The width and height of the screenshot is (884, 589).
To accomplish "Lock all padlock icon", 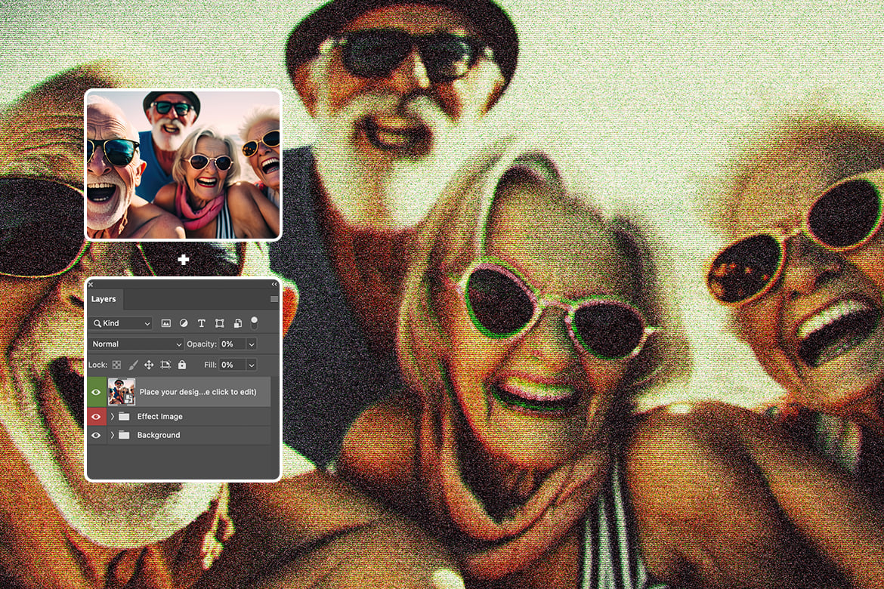I will click(x=182, y=365).
